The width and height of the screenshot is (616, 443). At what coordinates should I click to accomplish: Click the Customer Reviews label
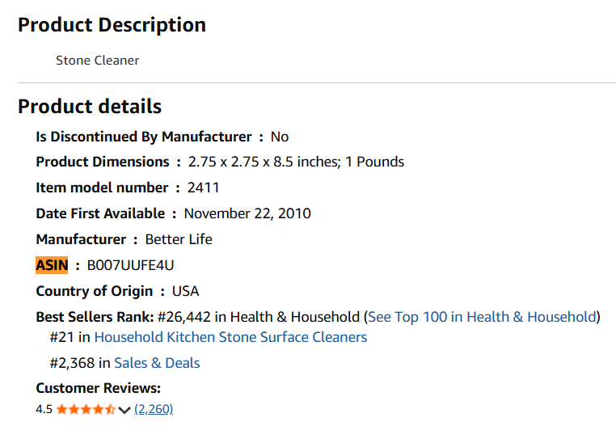tap(99, 388)
